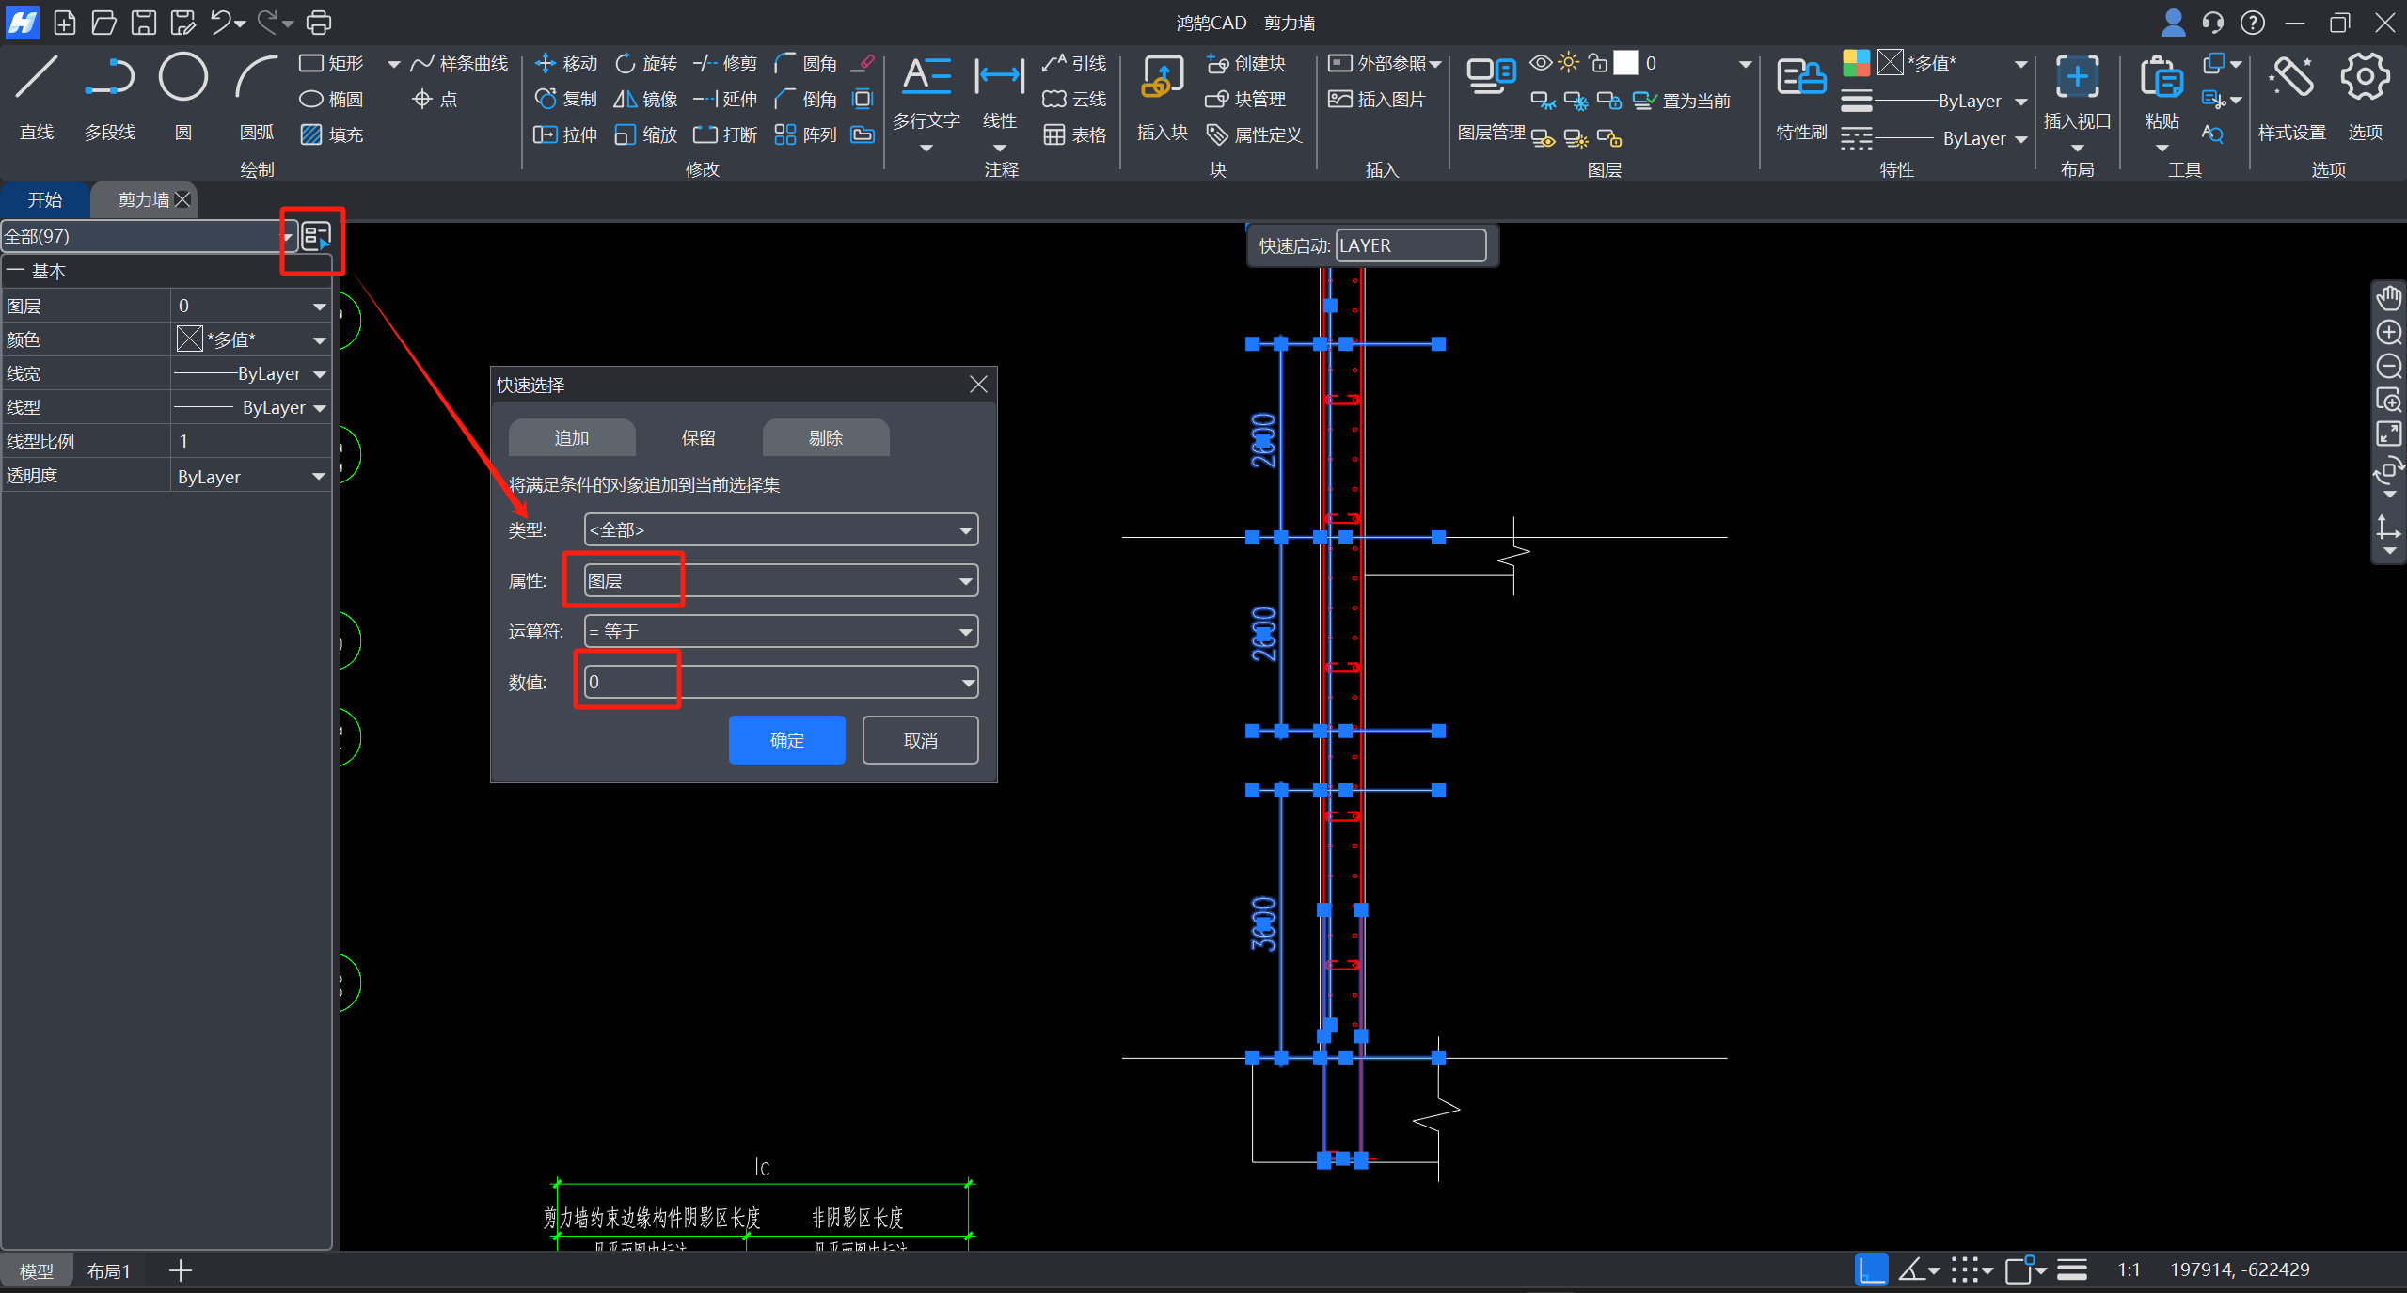Click the 颜色 *多值* color swatch in properties
This screenshot has height=1293, width=2407.
[190, 339]
